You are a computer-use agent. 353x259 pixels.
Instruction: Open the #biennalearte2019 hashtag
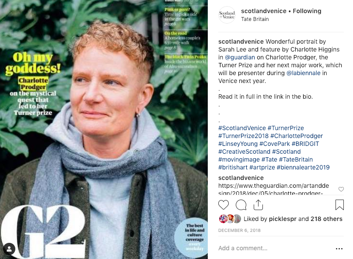303,167
